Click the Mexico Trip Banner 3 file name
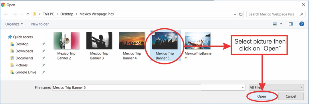The image size is (309, 104). point(99,56)
